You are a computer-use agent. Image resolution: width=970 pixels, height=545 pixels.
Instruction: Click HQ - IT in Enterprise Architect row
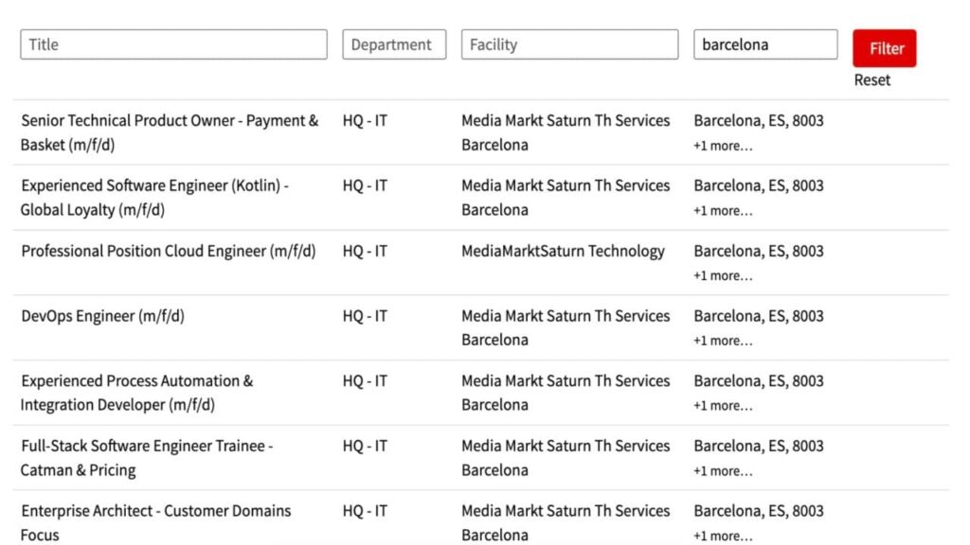pos(365,511)
